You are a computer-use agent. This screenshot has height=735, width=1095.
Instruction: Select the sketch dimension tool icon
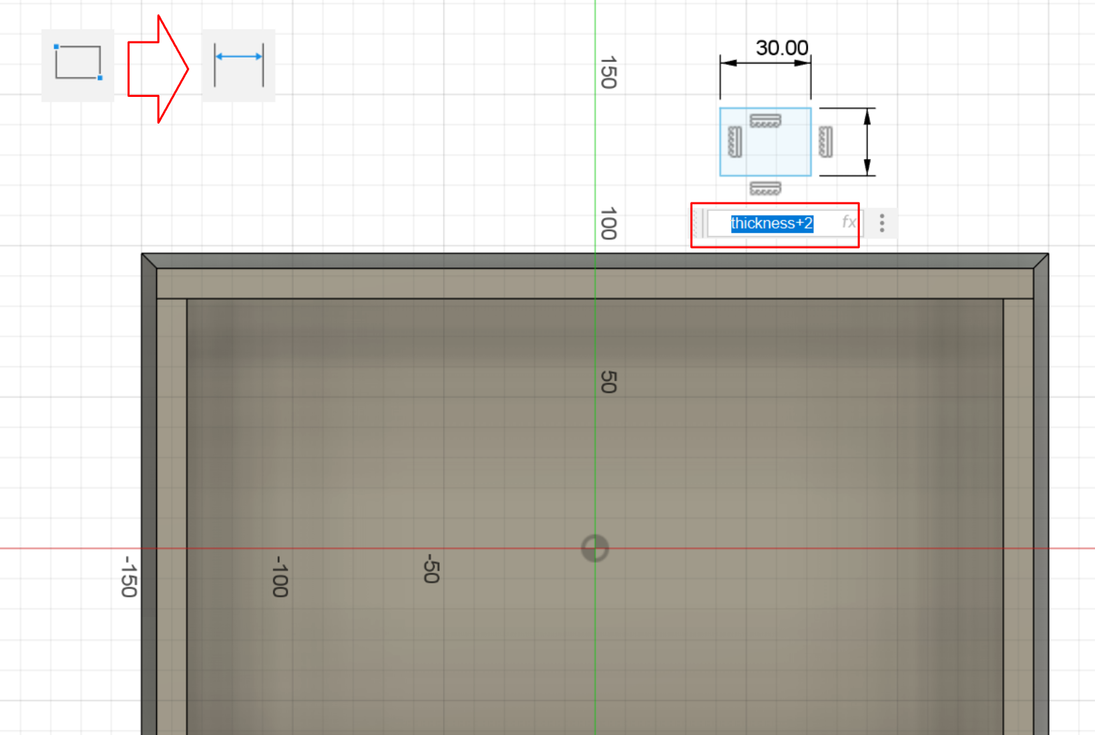(238, 65)
